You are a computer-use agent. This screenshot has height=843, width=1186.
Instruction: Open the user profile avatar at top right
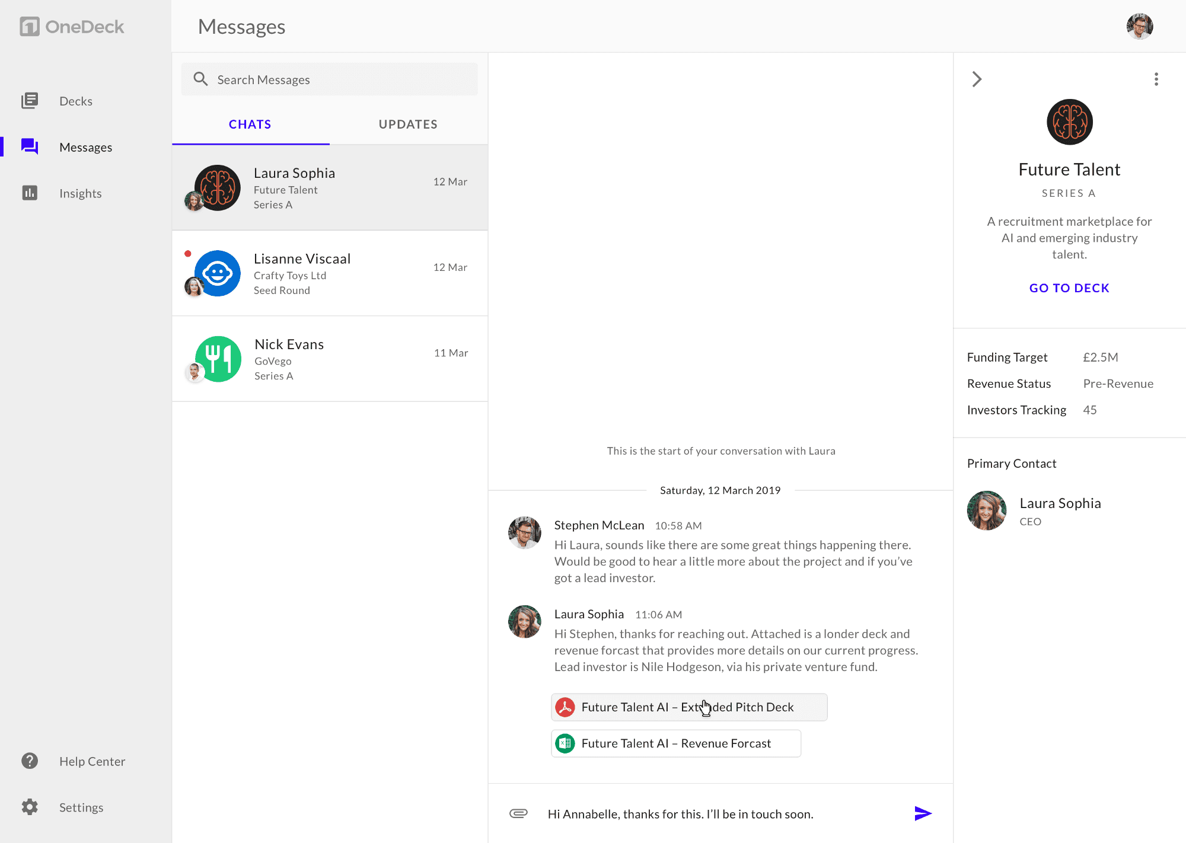[1140, 26]
